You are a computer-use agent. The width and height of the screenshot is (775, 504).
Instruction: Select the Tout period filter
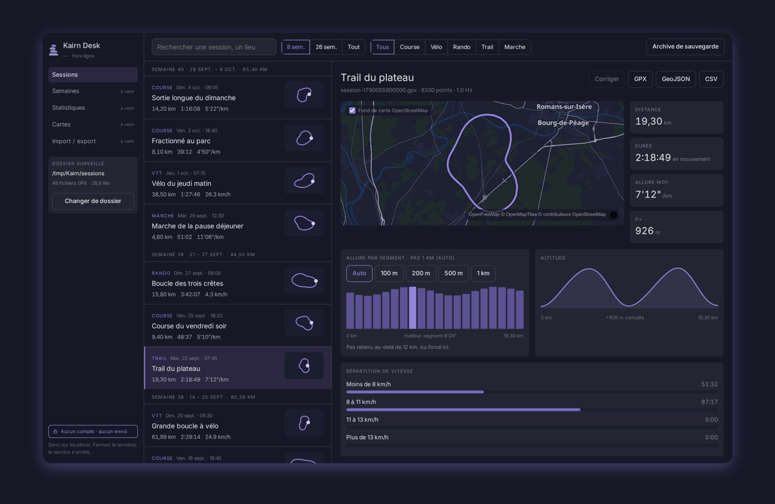354,47
